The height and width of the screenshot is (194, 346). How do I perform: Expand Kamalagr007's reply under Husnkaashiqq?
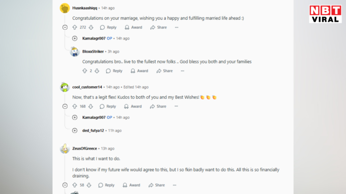(x=75, y=38)
